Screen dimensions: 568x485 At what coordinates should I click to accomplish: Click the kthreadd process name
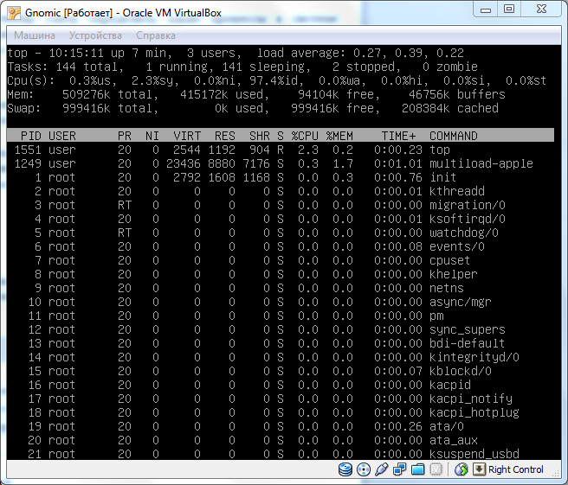click(457, 191)
